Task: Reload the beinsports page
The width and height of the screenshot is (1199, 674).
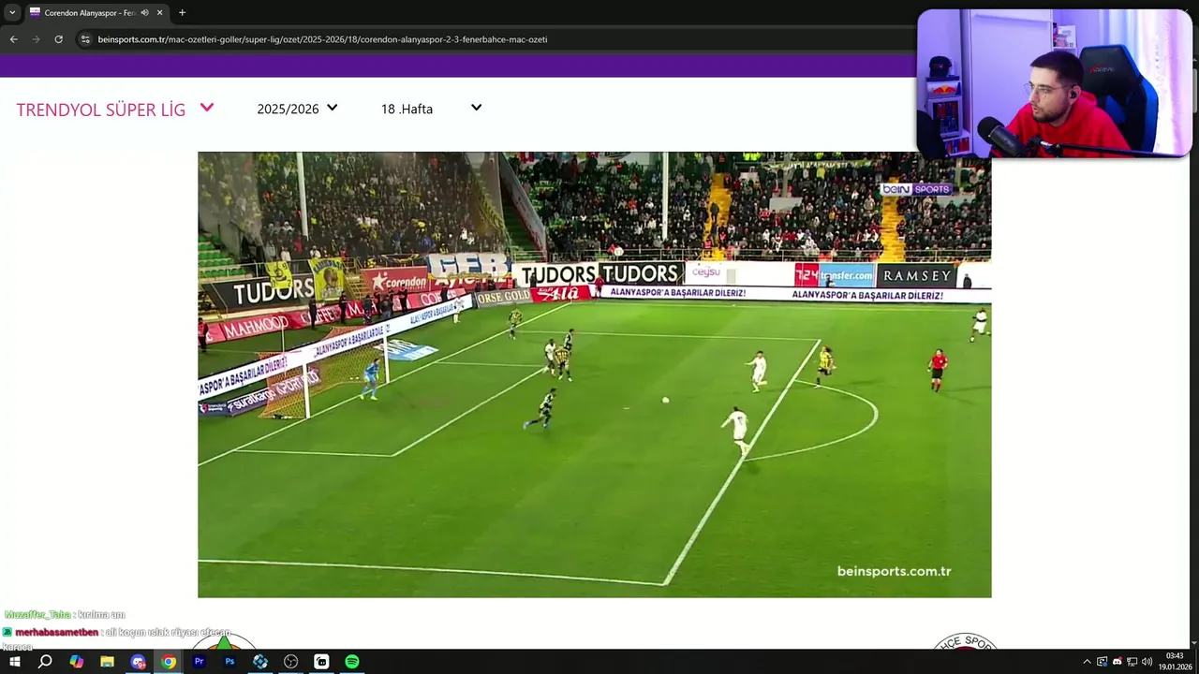Action: 58,39
